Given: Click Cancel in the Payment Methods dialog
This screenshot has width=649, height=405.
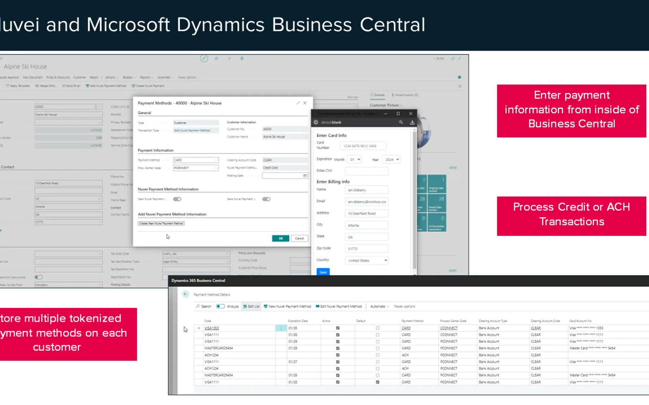Looking at the screenshot, I should [x=299, y=238].
